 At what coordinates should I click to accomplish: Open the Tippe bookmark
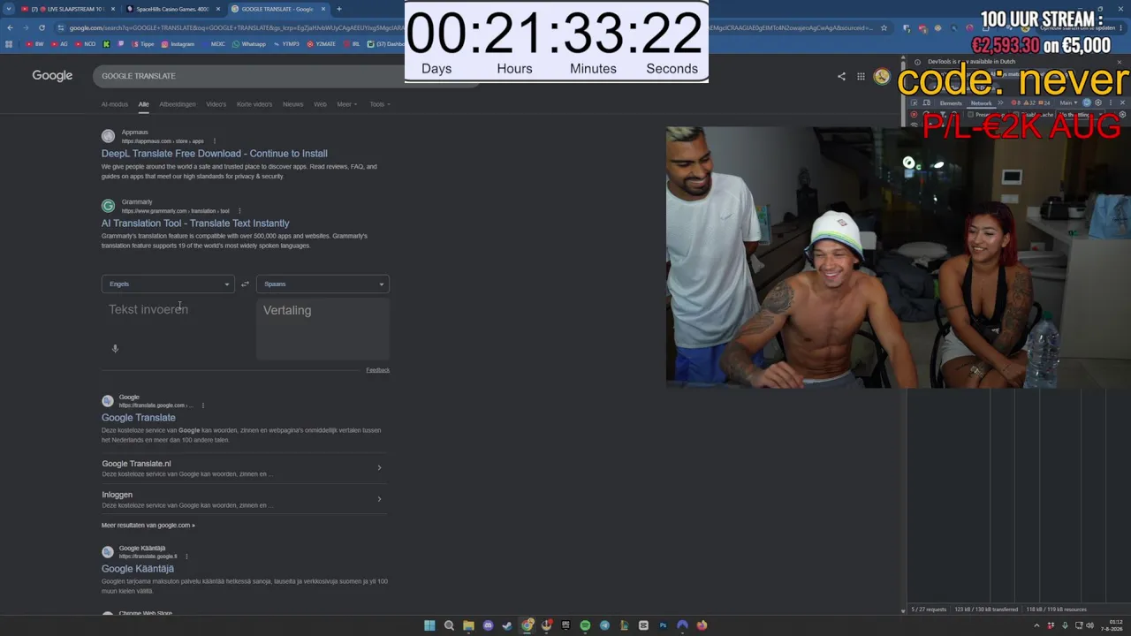[142, 44]
